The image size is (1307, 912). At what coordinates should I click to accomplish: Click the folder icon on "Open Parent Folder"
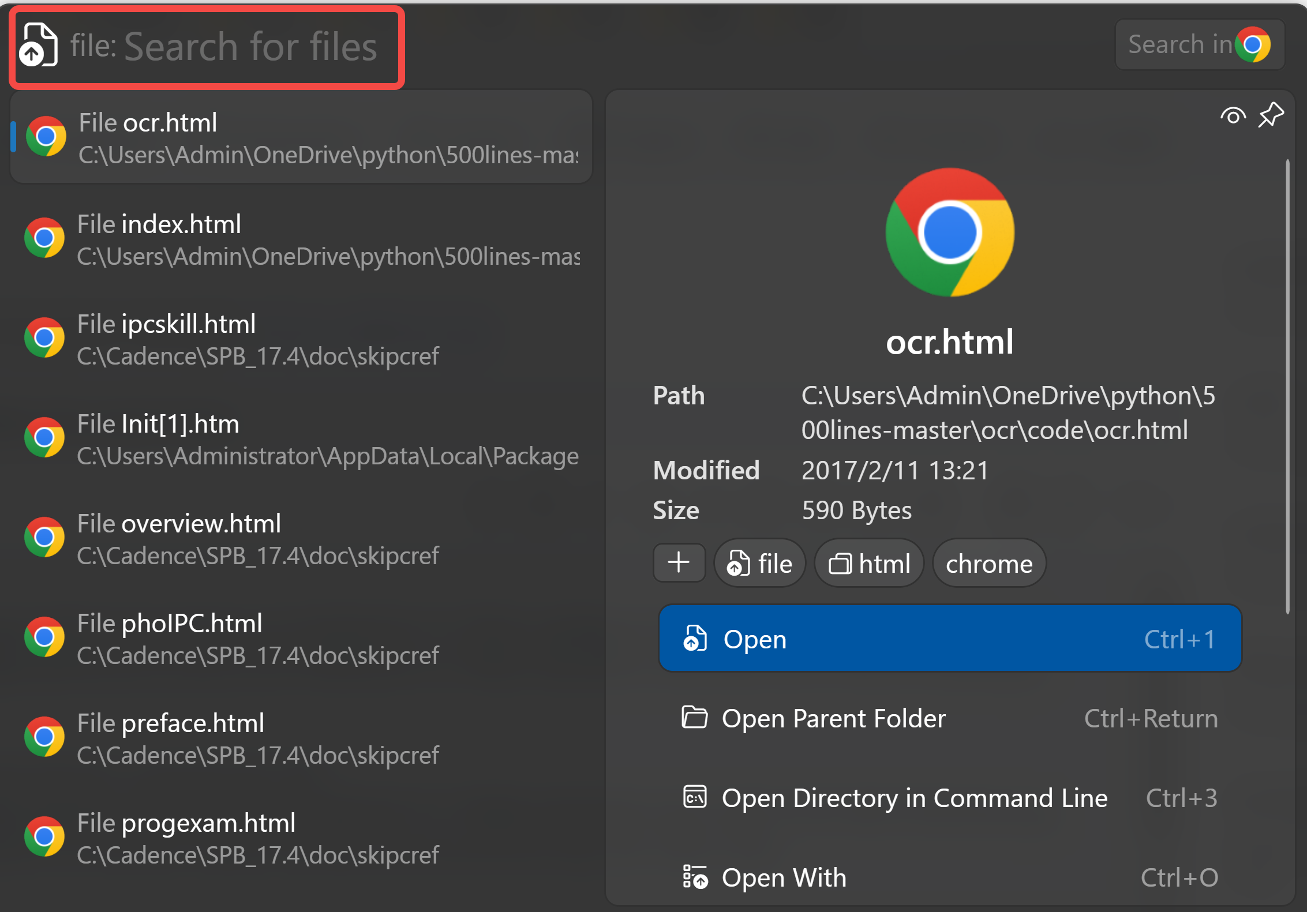(x=695, y=718)
